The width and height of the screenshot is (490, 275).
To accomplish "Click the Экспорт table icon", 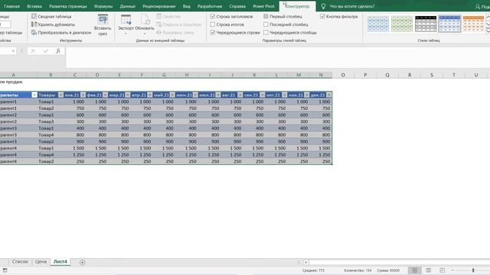I will 126,20.
